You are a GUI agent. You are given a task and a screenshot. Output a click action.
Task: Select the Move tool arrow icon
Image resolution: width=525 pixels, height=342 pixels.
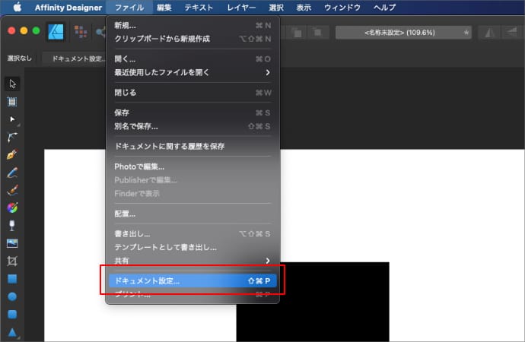(12, 84)
